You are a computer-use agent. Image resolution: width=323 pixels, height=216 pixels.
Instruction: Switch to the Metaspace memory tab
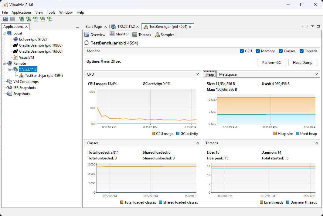point(228,74)
